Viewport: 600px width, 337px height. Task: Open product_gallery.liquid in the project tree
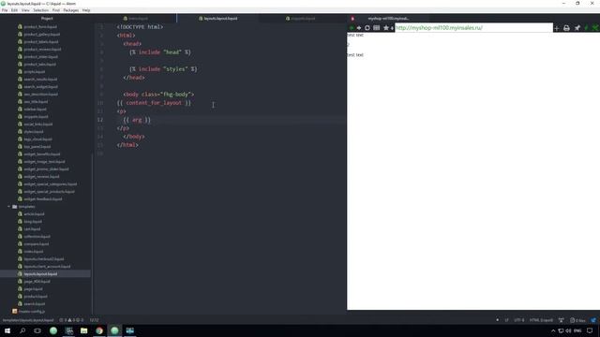coord(41,35)
